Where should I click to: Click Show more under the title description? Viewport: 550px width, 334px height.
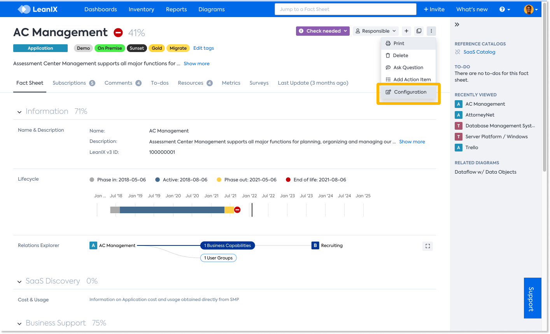[196, 64]
